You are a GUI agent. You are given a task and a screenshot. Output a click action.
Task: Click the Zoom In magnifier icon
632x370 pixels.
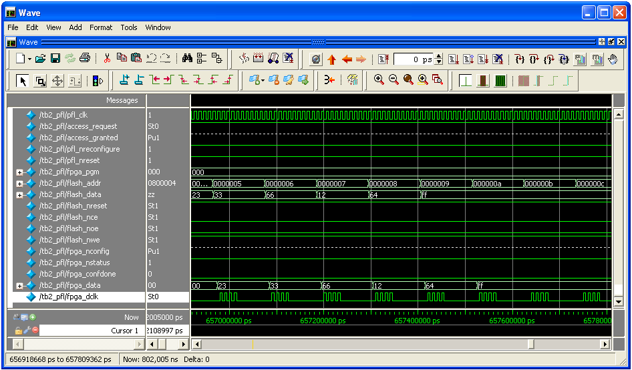tap(379, 80)
